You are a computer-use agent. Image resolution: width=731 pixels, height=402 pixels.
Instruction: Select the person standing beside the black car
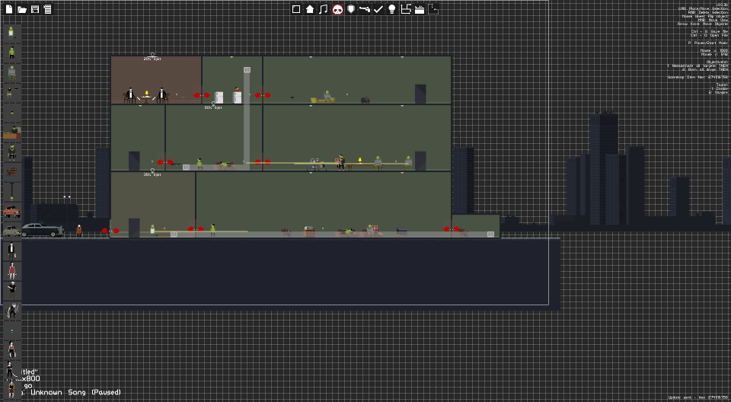(78, 231)
